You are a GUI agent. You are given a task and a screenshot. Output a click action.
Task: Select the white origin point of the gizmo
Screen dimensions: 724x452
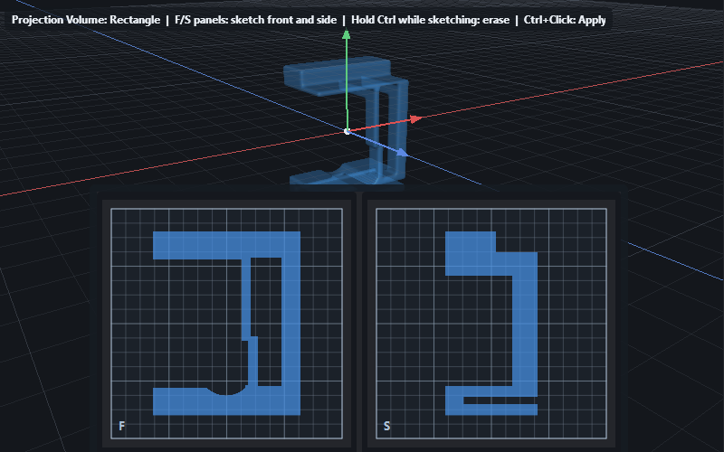pyautogui.click(x=348, y=131)
